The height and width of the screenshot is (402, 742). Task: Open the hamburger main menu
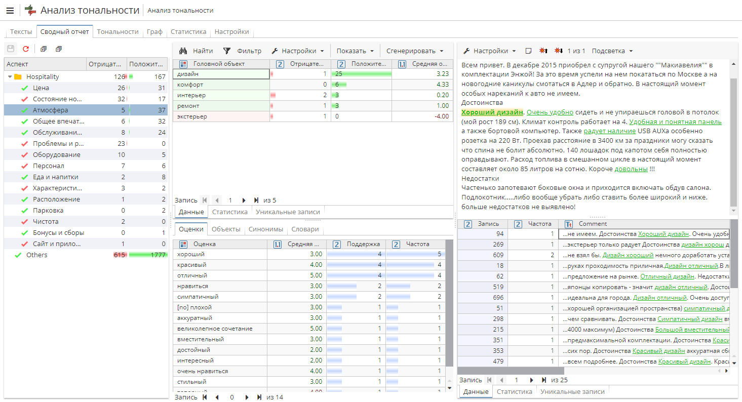click(x=10, y=10)
